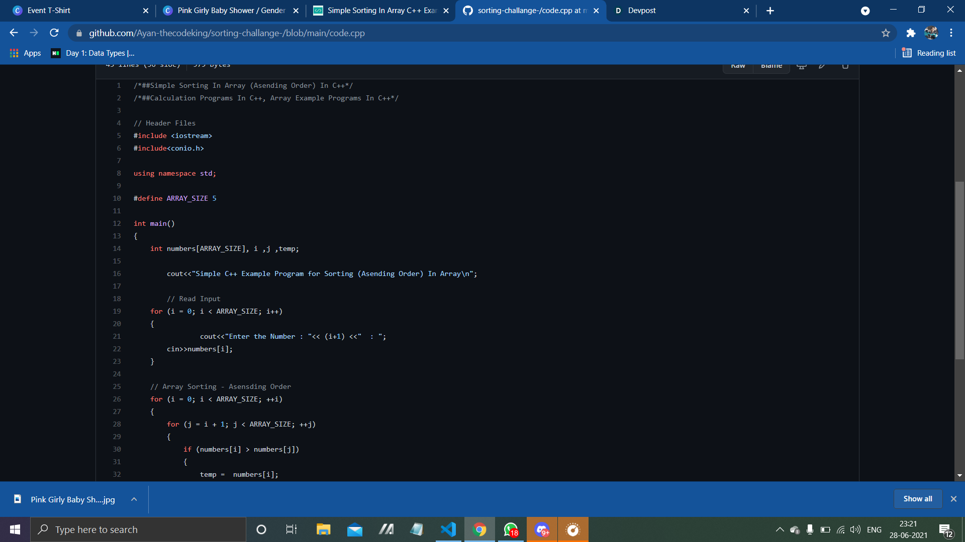Expand options for Pink Girly Baby download
This screenshot has height=542, width=965.
[134, 499]
